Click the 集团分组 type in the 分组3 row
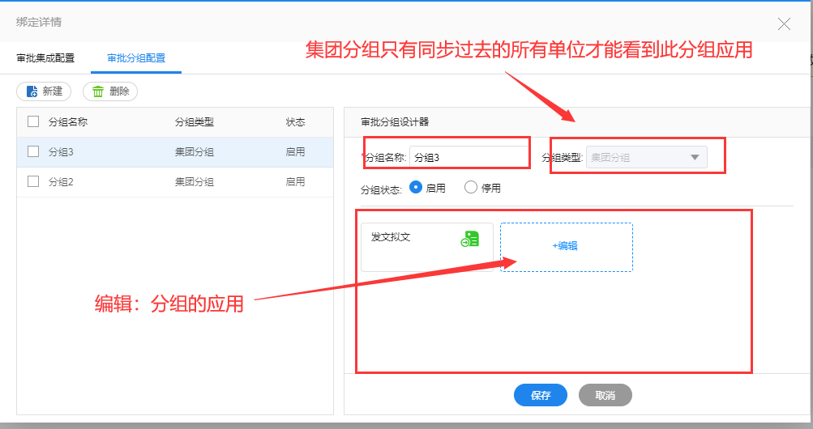 [x=195, y=152]
